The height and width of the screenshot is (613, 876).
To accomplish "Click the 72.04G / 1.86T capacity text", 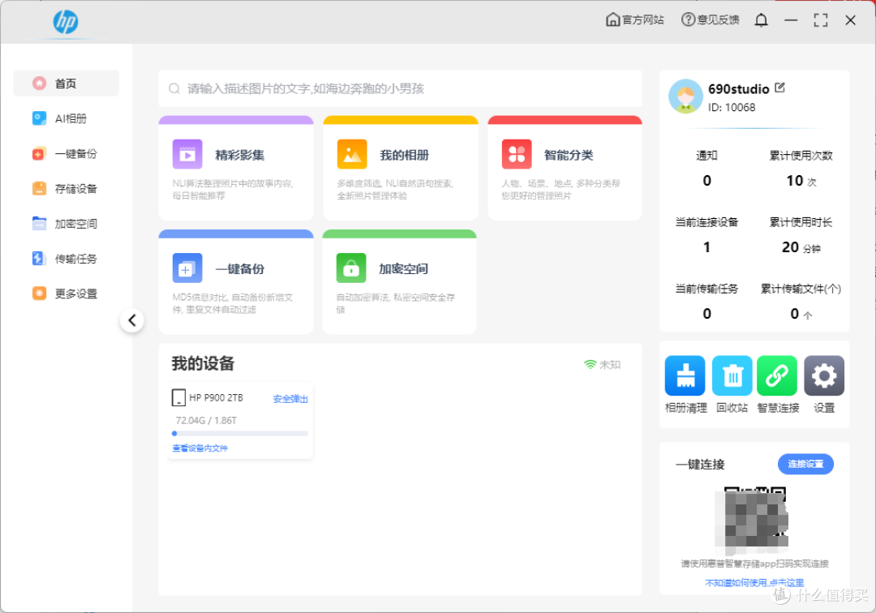I will [206, 420].
